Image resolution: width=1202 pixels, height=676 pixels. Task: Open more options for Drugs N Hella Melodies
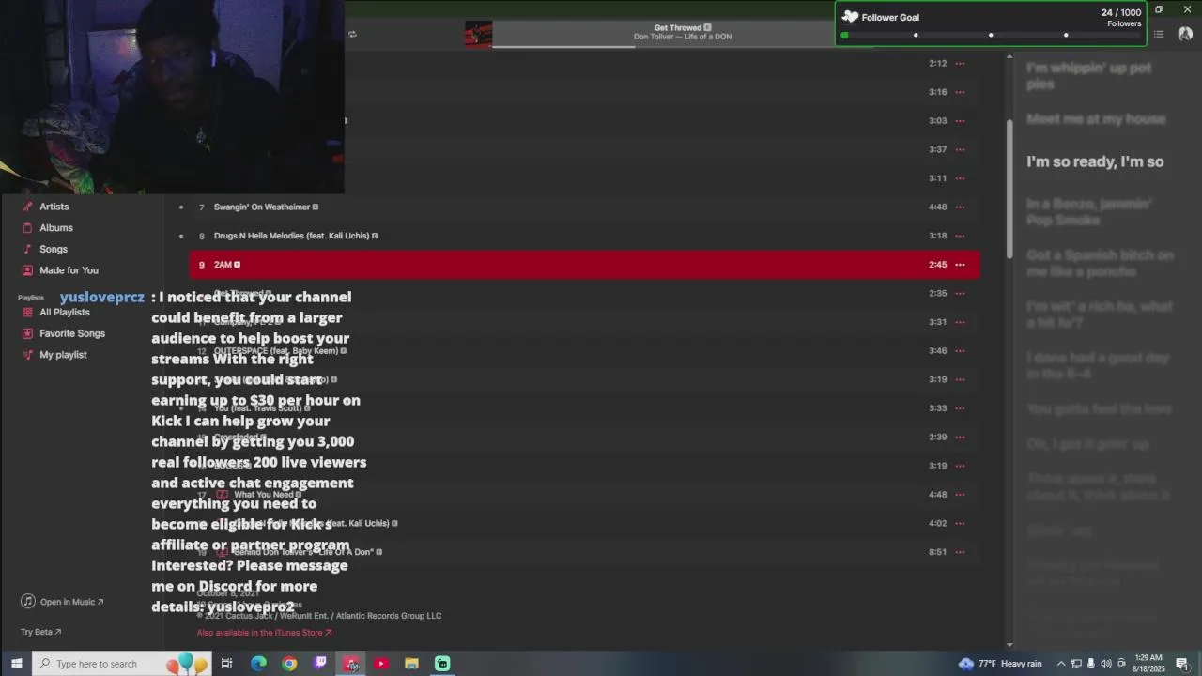click(960, 236)
